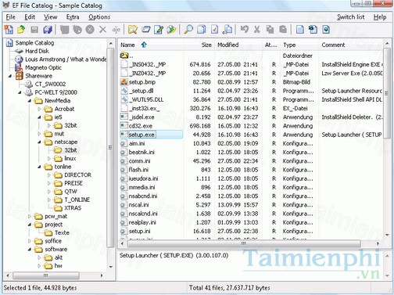The image size is (394, 295).
Task: Select the PREISE folder in tree
Action: pyautogui.click(x=73, y=183)
